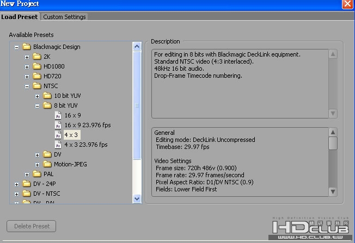Click the 4 x 3 23.976 fps preset icon
The width and height of the screenshot is (355, 243).
[x=58, y=145]
